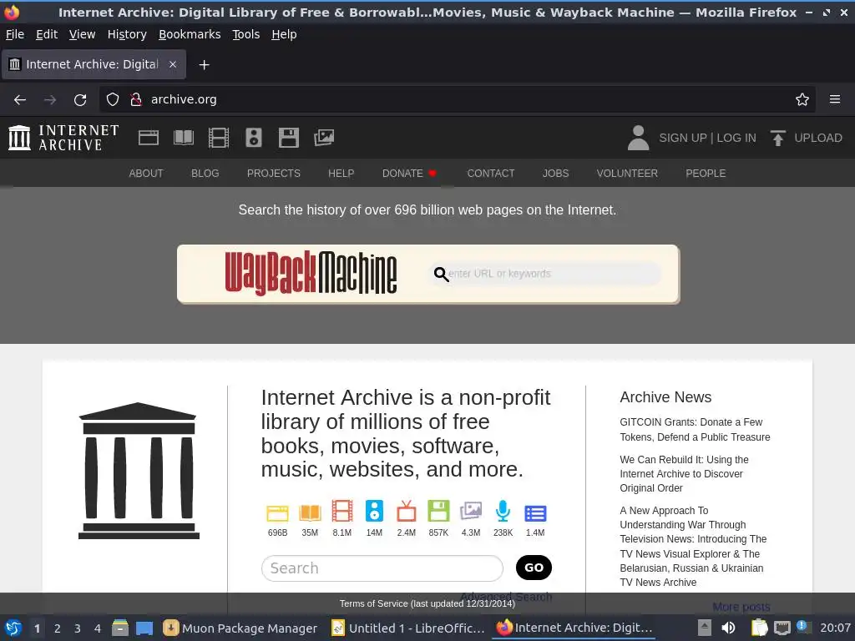This screenshot has height=641, width=855.
Task: Click the yellow web icon labeled 696B
Action: pos(277,513)
